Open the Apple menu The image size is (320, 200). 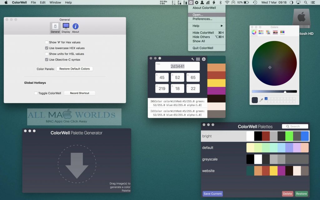tap(6, 2)
